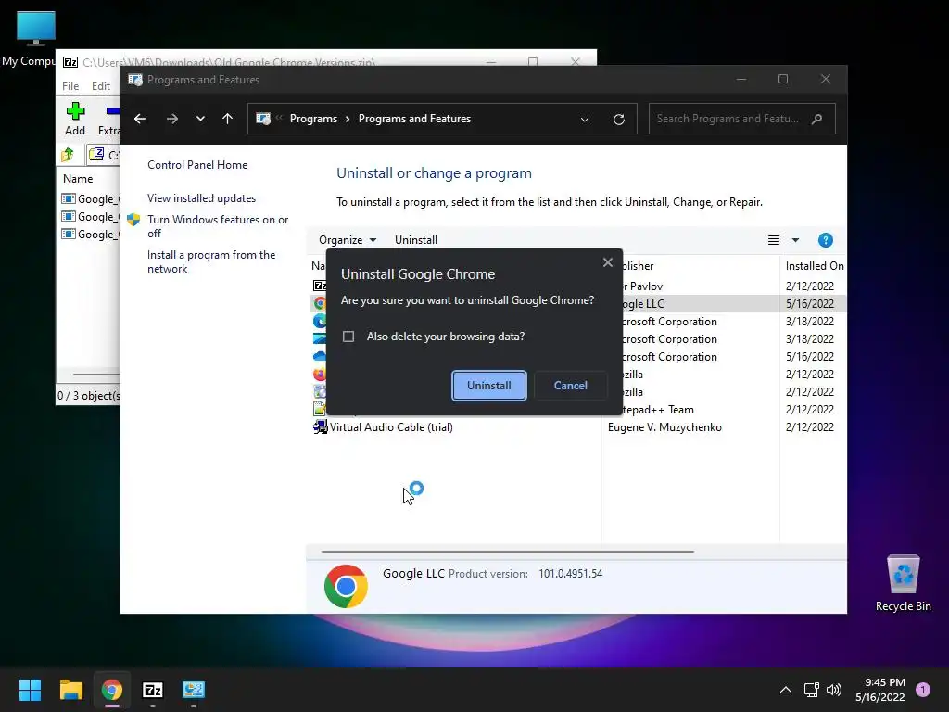
Task: Go back in Programs and Features
Action: click(140, 119)
